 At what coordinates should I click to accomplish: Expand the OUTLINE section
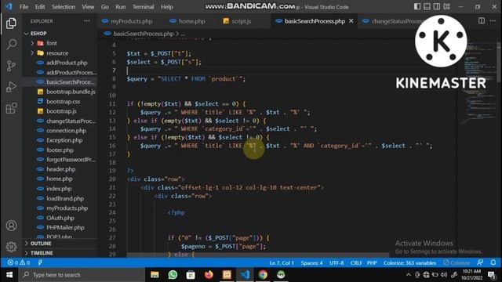(x=41, y=244)
